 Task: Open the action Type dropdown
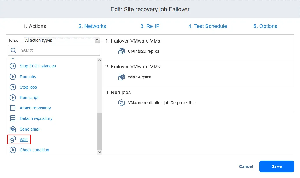pos(62,40)
